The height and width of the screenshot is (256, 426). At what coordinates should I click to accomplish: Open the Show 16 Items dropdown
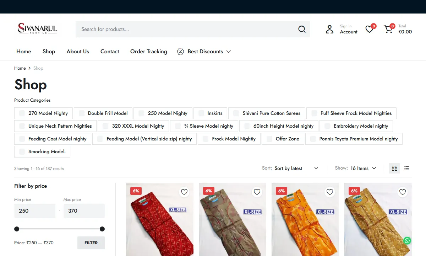[x=363, y=168]
